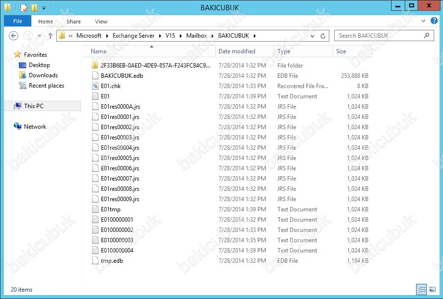Expand the arrow after Exchange Server breadcrumb
The width and height of the screenshot is (443, 299).
point(160,36)
